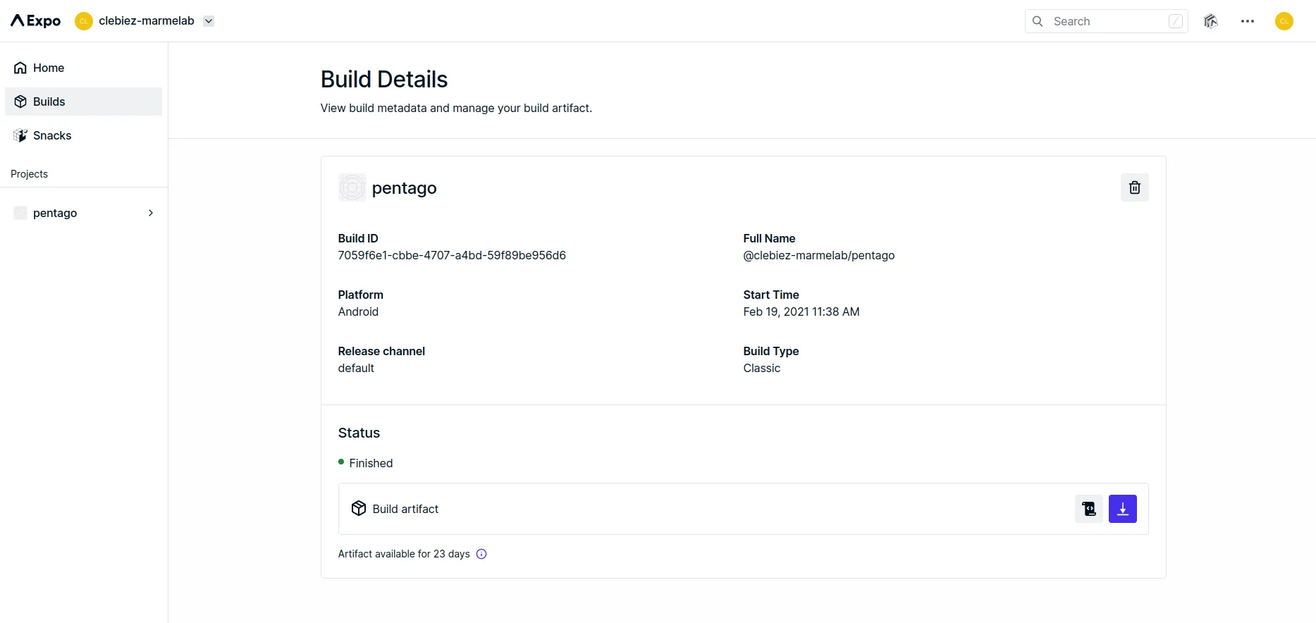Viewport: 1316px width, 623px height.
Task: Open the pentago project in the sidebar
Action: (55, 213)
